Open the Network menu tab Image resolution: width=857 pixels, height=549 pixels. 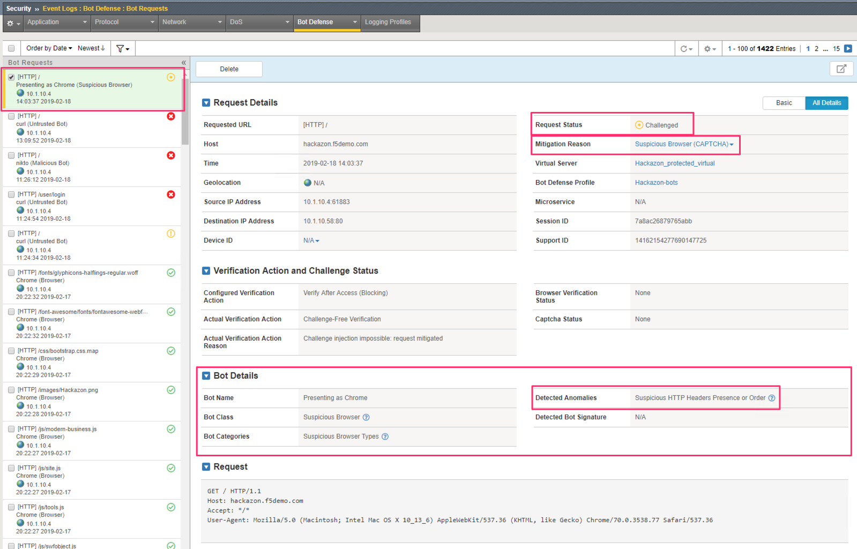[x=192, y=22]
